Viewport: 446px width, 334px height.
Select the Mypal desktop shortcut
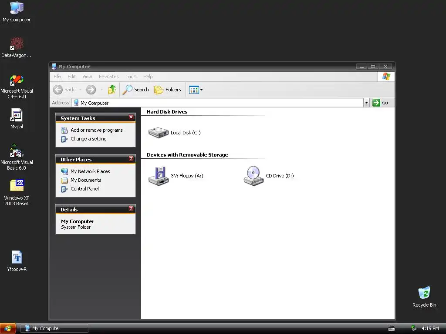pyautogui.click(x=17, y=119)
